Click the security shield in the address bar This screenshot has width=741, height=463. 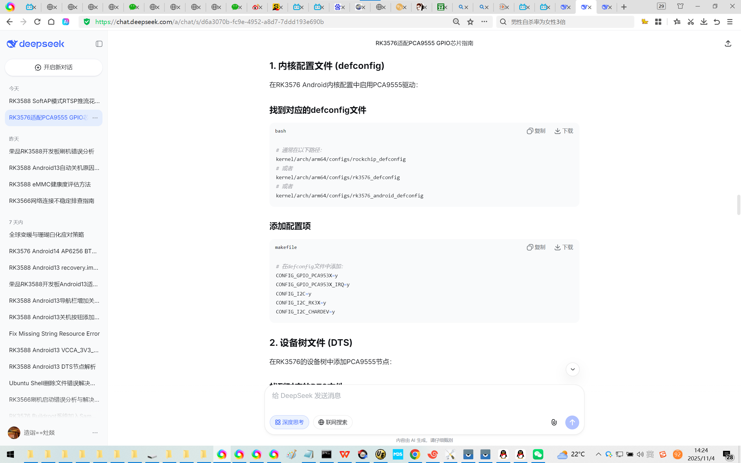point(87,22)
